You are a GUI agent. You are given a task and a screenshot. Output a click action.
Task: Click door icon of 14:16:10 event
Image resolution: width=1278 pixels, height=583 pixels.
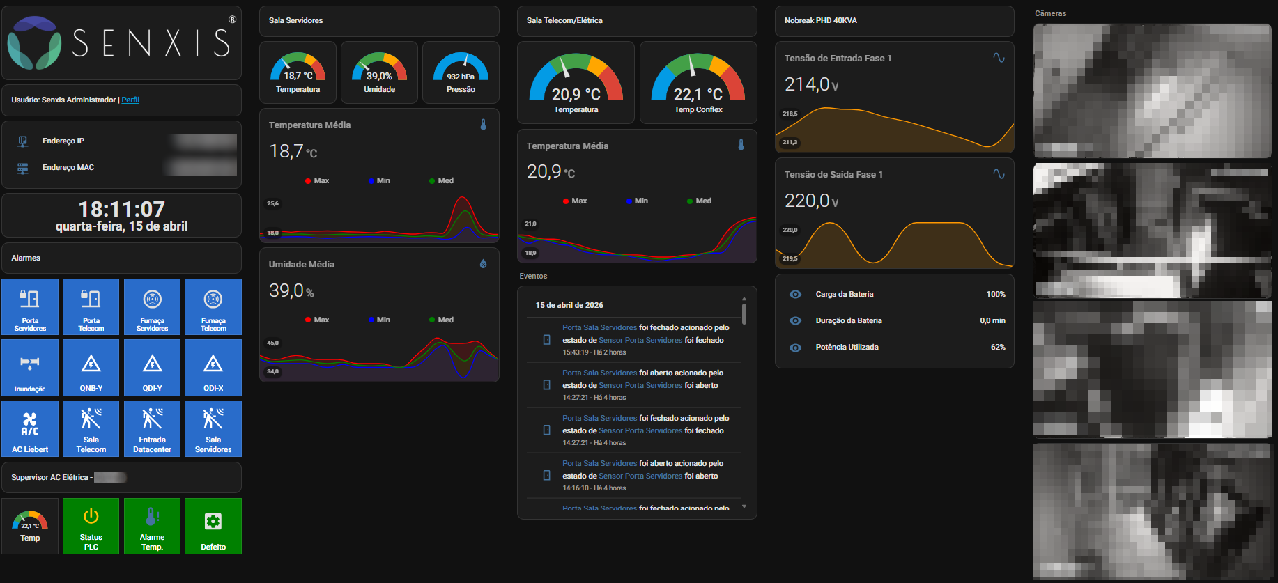click(546, 476)
